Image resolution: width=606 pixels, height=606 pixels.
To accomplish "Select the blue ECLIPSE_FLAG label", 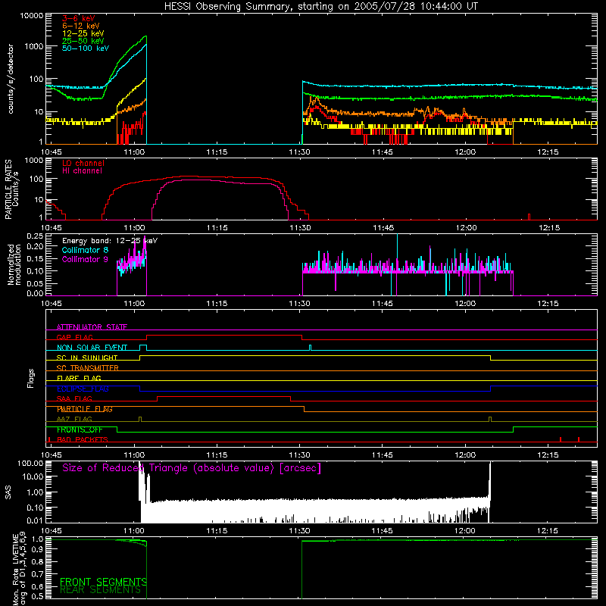I will click(x=83, y=389).
